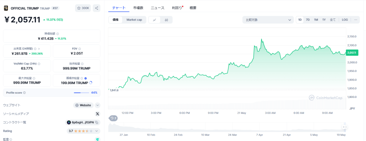This screenshot has width=366, height=141.
Task: Show info icon next to 出来高 (24時間)
Action: pos(35,49)
